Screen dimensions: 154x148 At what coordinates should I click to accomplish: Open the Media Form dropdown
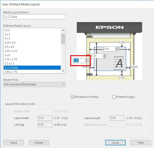click(34, 84)
